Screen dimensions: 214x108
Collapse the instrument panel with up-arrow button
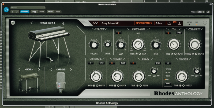tap(13, 23)
